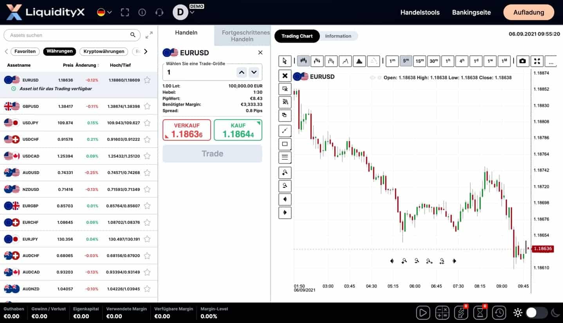This screenshot has height=323, width=563.
Task: Select the Trading Chart tab
Action: pyautogui.click(x=297, y=36)
